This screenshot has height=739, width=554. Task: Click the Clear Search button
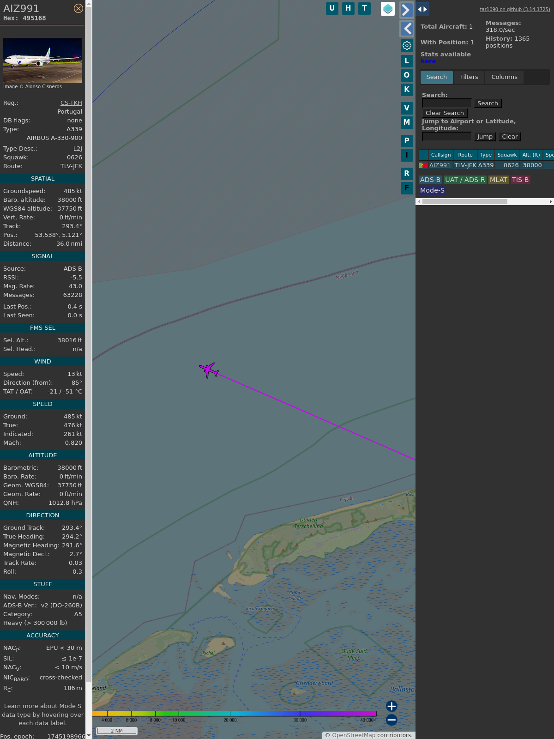point(445,113)
